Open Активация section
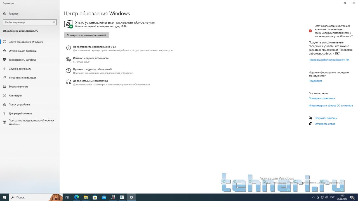The height and width of the screenshot is (201, 358). [x=30, y=95]
